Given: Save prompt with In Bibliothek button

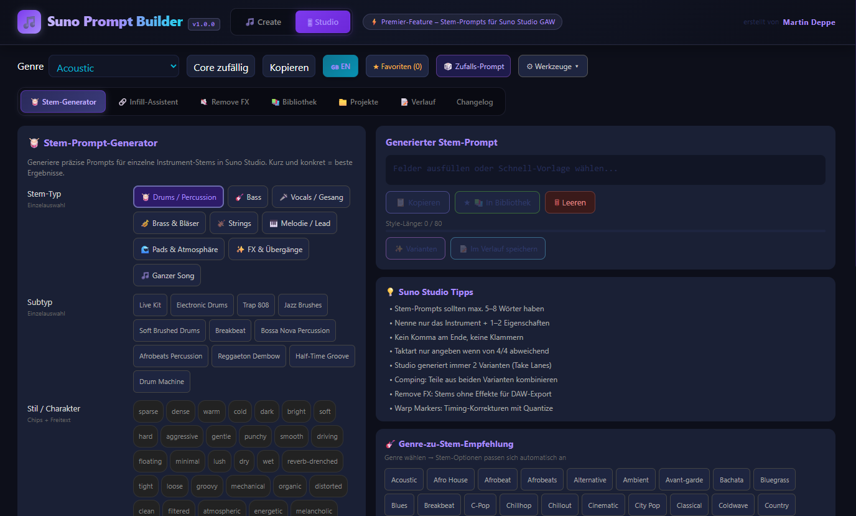Looking at the screenshot, I should pos(497,202).
